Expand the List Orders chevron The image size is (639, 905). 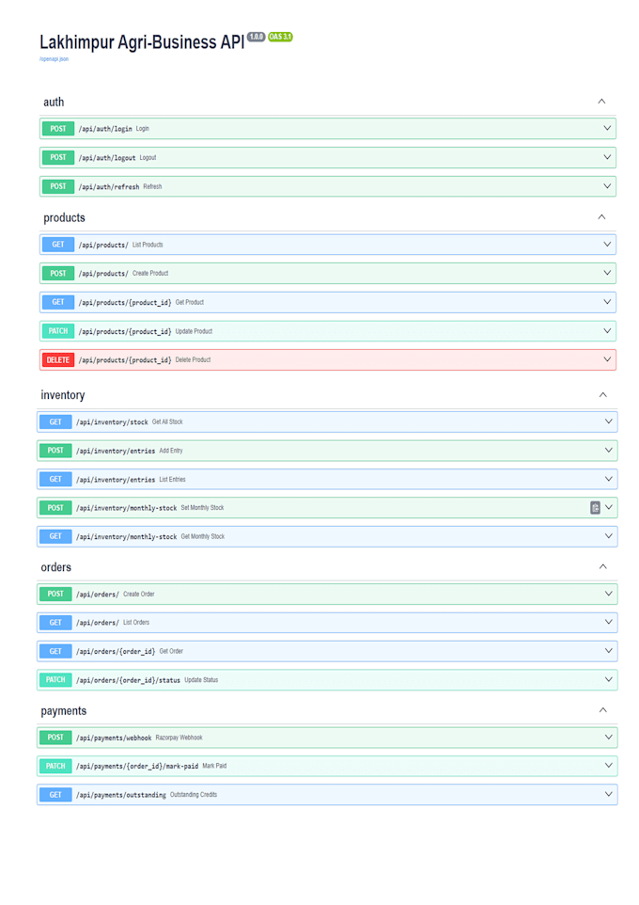(x=608, y=622)
